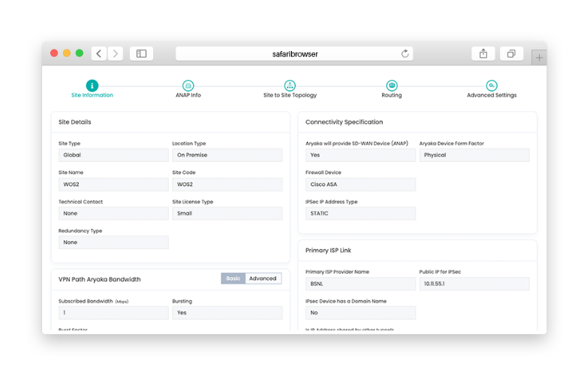Show all tabs overview button
587x391 pixels.
[511, 53]
